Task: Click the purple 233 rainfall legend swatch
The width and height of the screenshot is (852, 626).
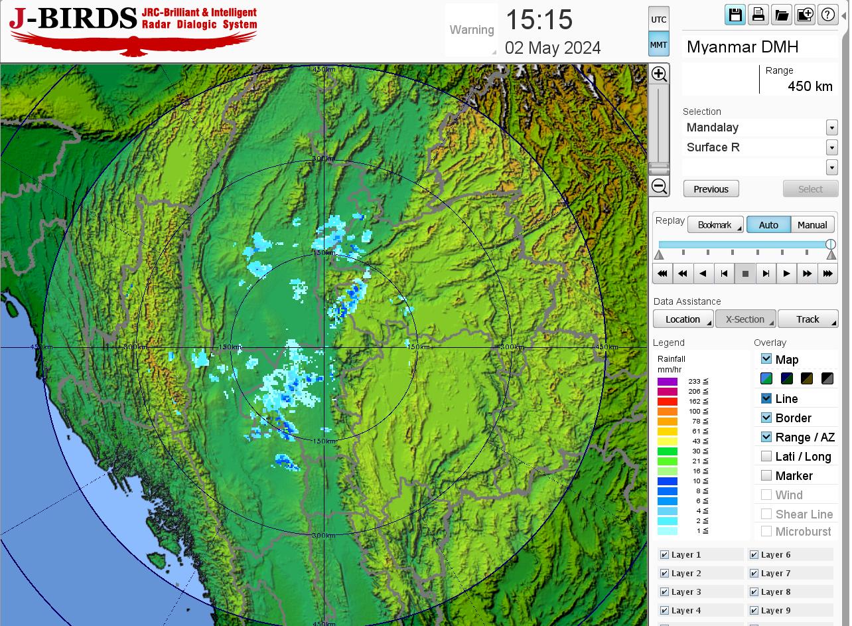Action: pos(667,382)
